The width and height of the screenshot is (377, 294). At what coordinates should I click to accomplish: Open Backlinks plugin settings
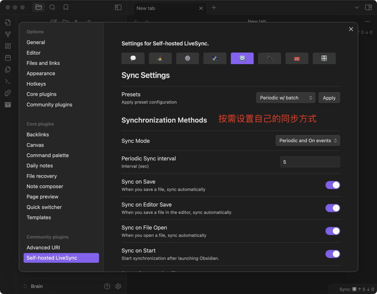coord(38,135)
